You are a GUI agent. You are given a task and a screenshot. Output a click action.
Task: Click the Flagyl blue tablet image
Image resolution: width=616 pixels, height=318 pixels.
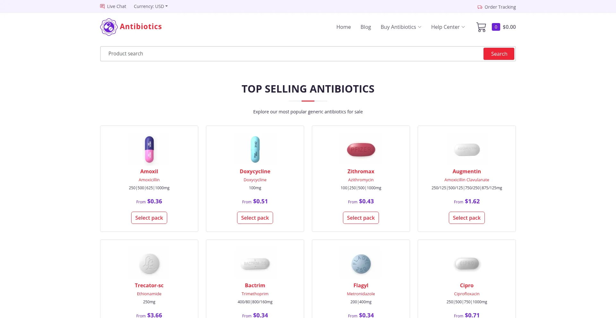(x=361, y=264)
